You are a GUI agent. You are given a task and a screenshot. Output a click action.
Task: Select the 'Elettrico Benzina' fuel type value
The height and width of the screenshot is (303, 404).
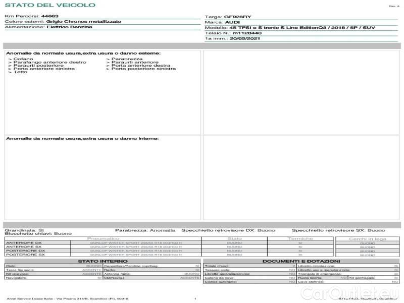pyautogui.click(x=69, y=27)
